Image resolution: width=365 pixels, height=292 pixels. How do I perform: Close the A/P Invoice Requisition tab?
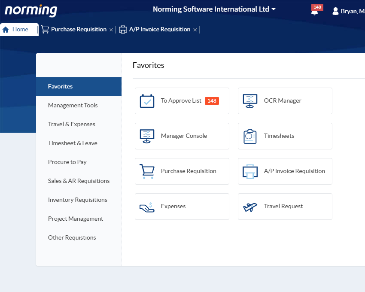[195, 30]
